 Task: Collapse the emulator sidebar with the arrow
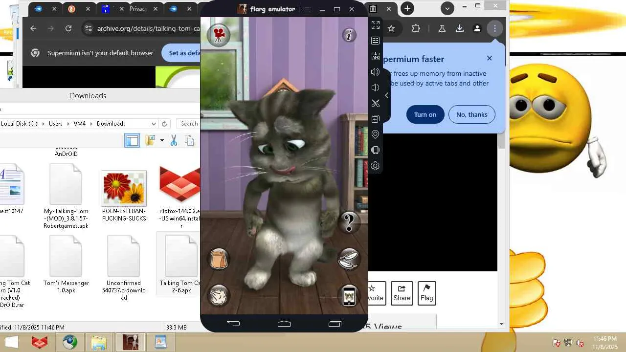click(386, 95)
